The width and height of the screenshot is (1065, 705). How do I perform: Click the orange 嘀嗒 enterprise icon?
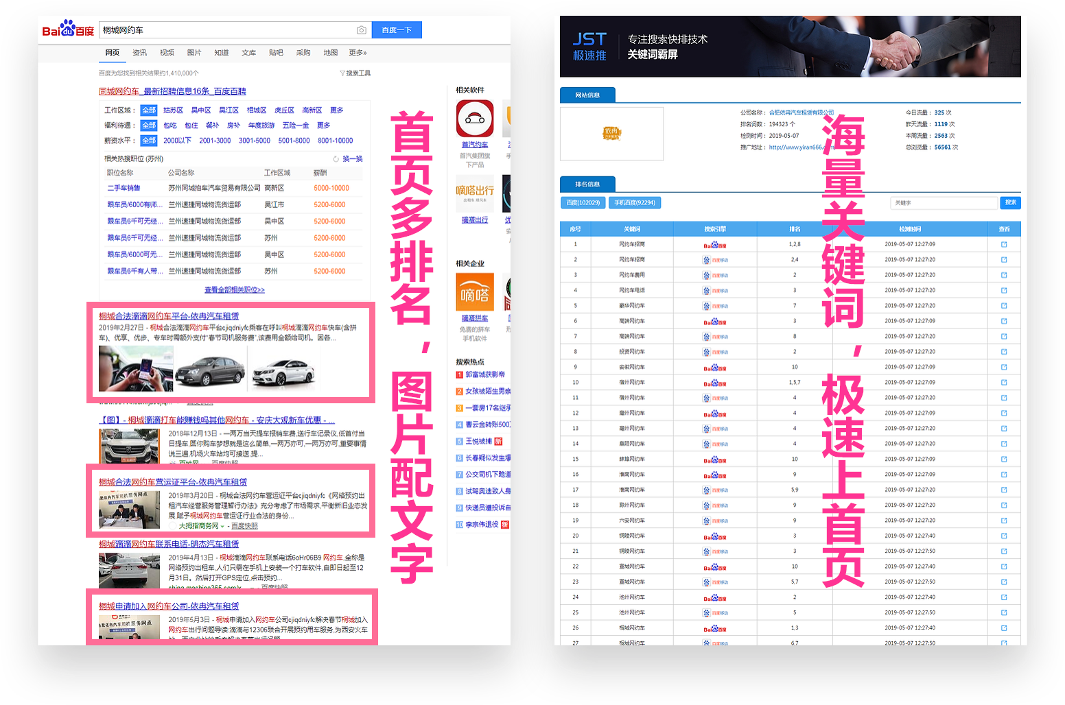click(x=475, y=291)
